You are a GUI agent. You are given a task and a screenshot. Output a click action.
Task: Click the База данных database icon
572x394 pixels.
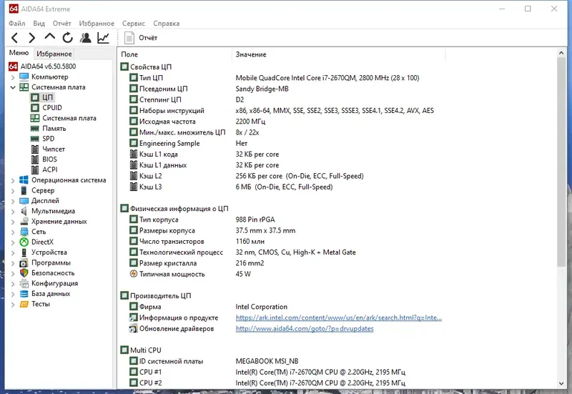(24, 294)
